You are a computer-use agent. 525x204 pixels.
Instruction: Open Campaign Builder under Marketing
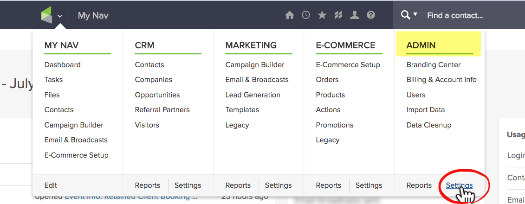pyautogui.click(x=255, y=65)
